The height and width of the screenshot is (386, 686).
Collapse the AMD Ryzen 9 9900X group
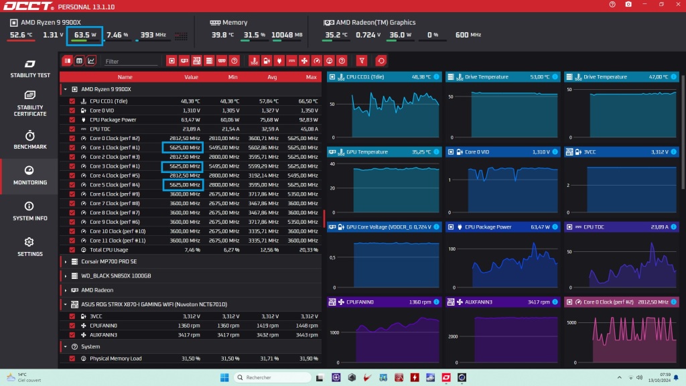tap(66, 88)
